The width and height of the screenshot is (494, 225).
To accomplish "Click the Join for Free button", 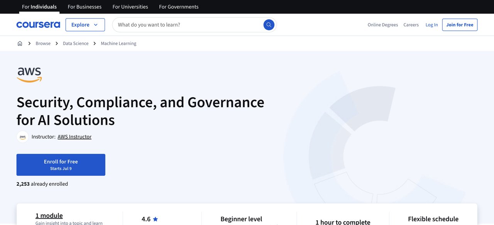I will pyautogui.click(x=459, y=24).
